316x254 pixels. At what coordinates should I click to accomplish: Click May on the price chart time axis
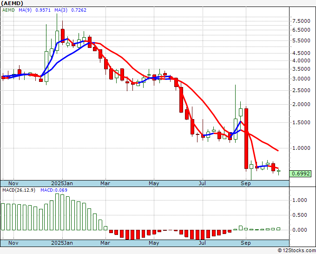[154, 183]
